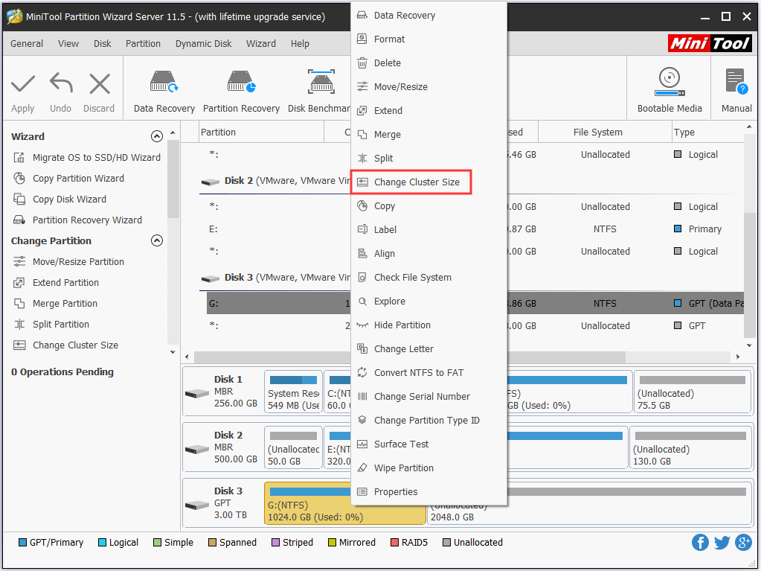Choose Label in context menu

click(x=429, y=229)
